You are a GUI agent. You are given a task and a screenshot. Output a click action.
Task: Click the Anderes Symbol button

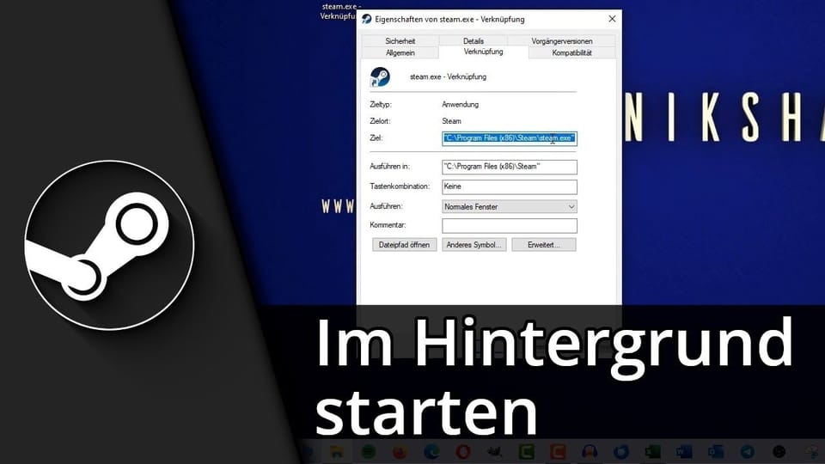(x=474, y=245)
